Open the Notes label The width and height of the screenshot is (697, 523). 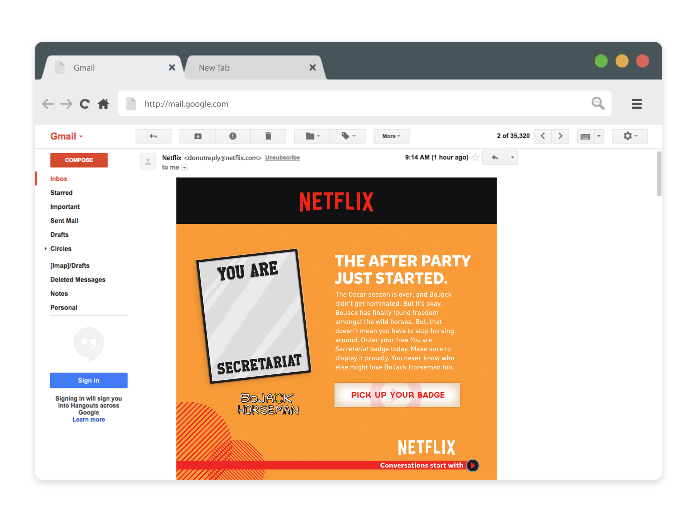tap(59, 293)
